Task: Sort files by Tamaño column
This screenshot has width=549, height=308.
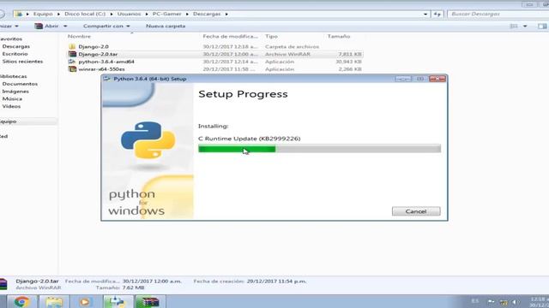Action: coord(339,36)
